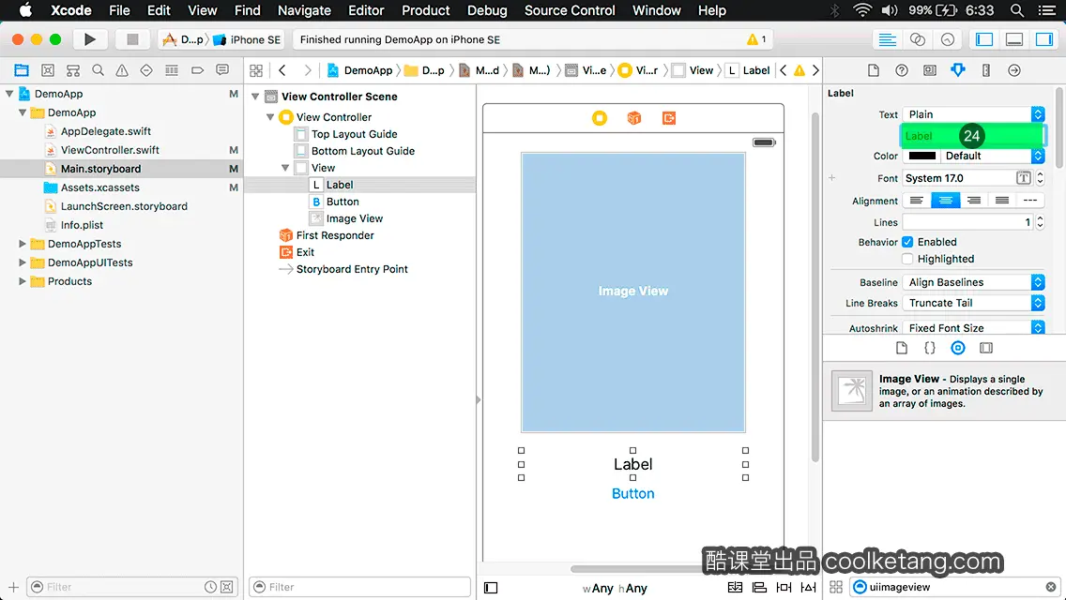Viewport: 1066px width, 600px height.
Task: Open the Find navigator
Action: click(x=98, y=70)
